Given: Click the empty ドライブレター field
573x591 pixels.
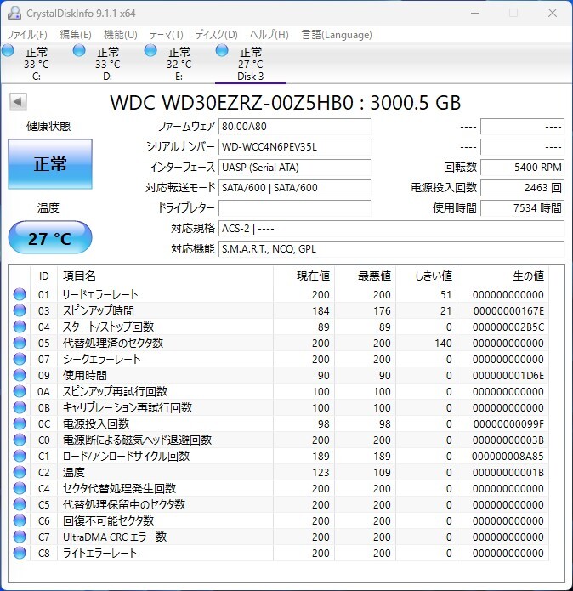Looking at the screenshot, I should [295, 207].
